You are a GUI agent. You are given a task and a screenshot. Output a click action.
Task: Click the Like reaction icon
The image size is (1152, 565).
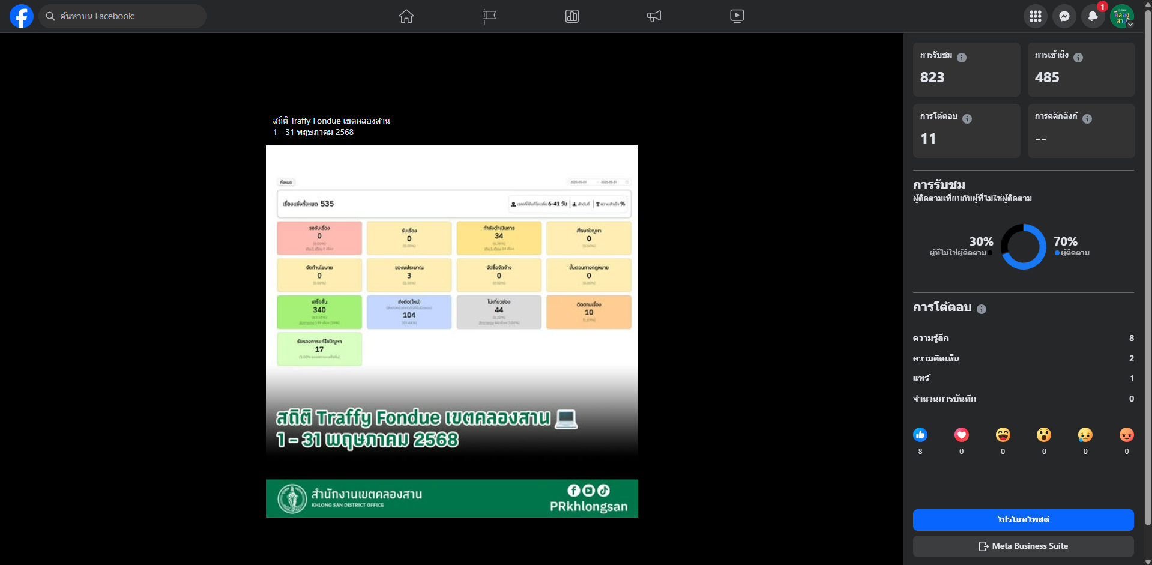click(x=920, y=435)
